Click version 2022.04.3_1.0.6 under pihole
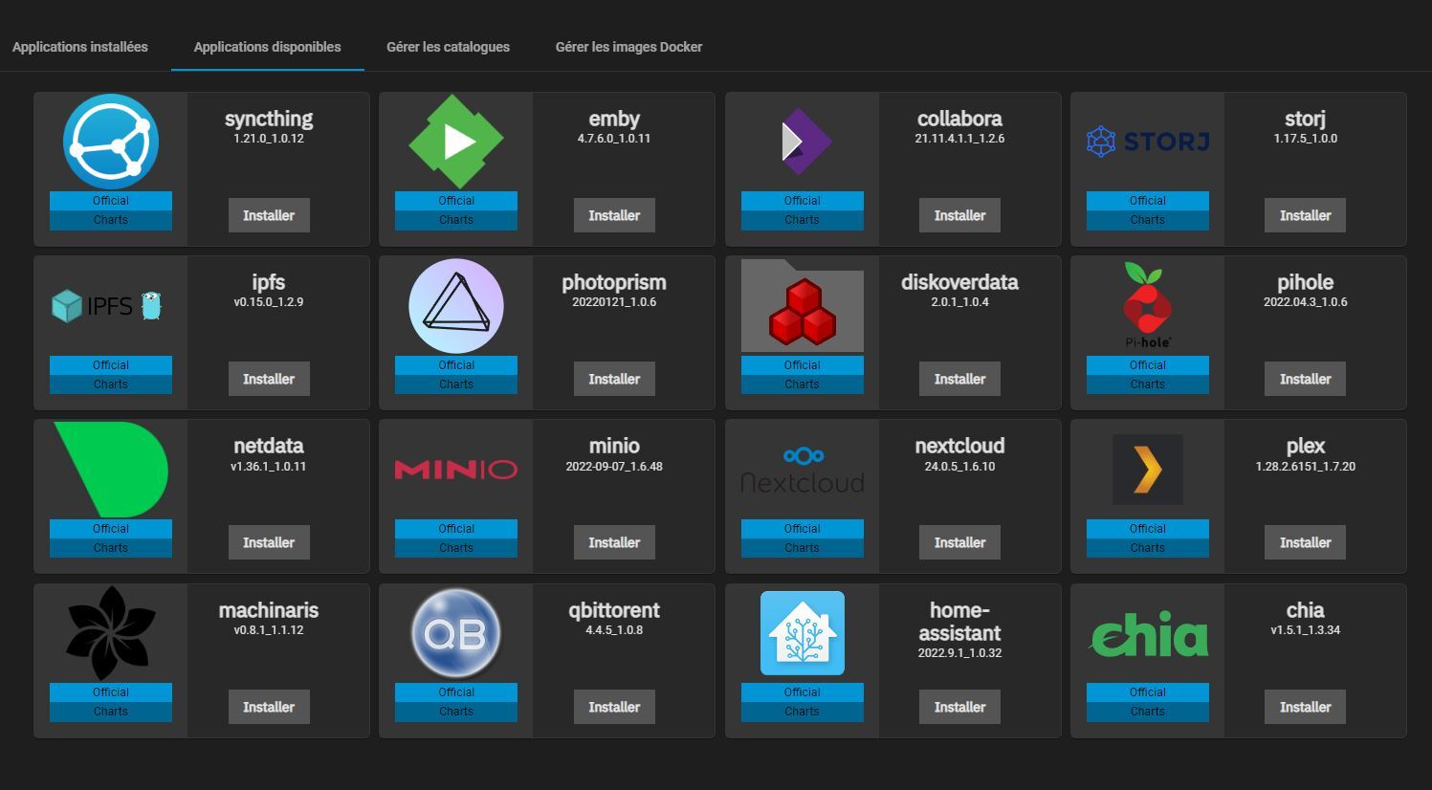The width and height of the screenshot is (1432, 790). (x=1306, y=302)
